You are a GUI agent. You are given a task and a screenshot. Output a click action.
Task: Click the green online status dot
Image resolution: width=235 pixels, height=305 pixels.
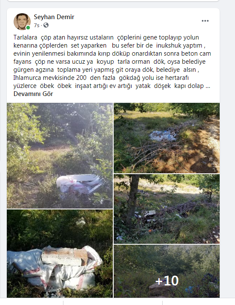(28, 28)
